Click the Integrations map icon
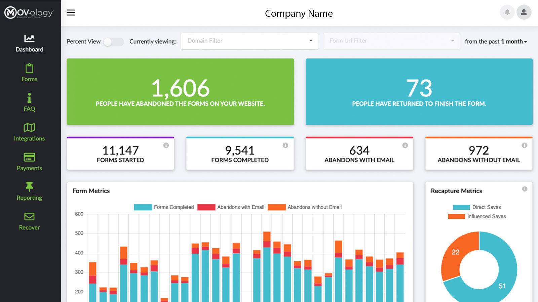 pos(30,128)
